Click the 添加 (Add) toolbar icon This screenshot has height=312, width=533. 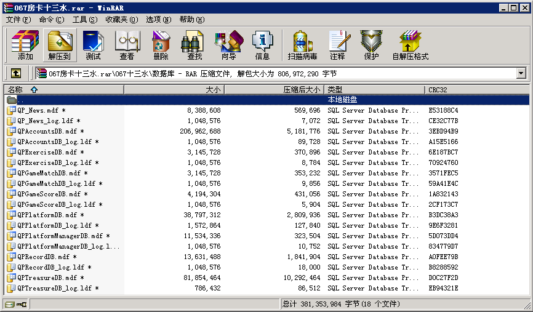(25, 45)
